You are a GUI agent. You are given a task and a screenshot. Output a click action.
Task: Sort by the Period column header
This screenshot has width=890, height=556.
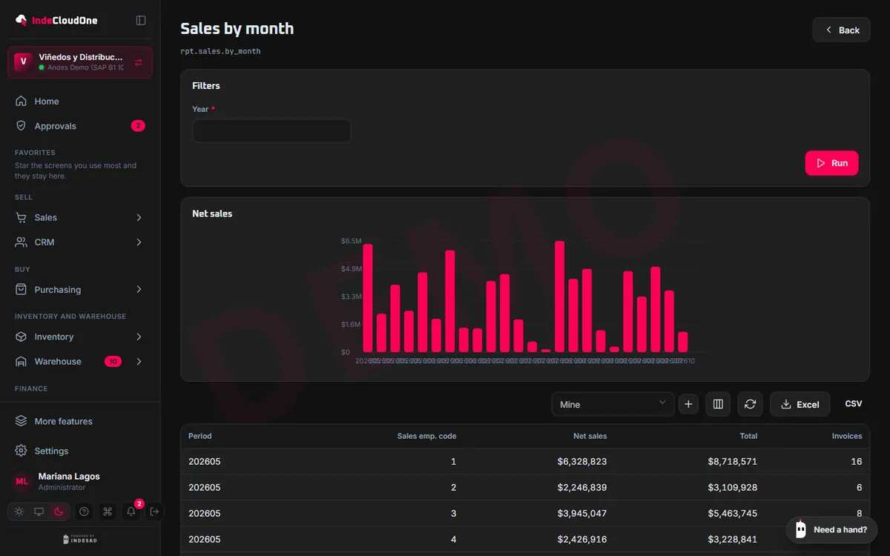click(x=200, y=436)
